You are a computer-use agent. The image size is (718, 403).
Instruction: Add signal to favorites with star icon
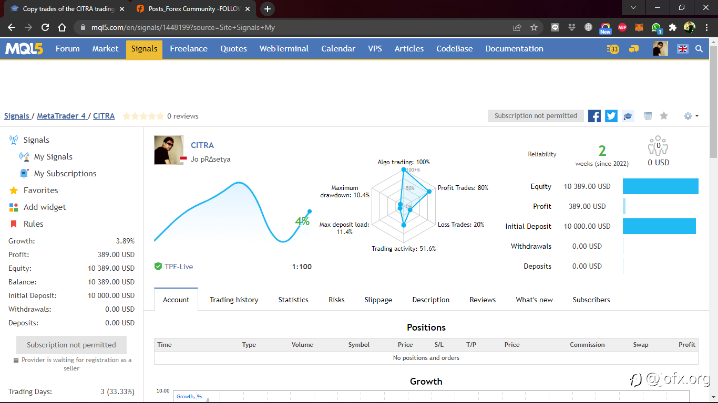tap(664, 115)
